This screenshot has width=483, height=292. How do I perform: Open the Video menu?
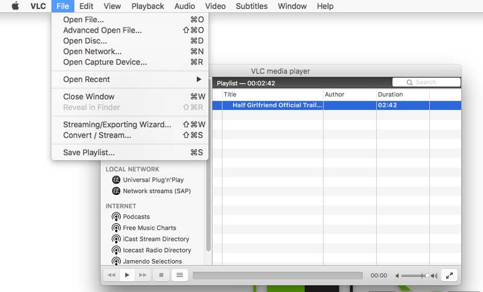(x=216, y=6)
